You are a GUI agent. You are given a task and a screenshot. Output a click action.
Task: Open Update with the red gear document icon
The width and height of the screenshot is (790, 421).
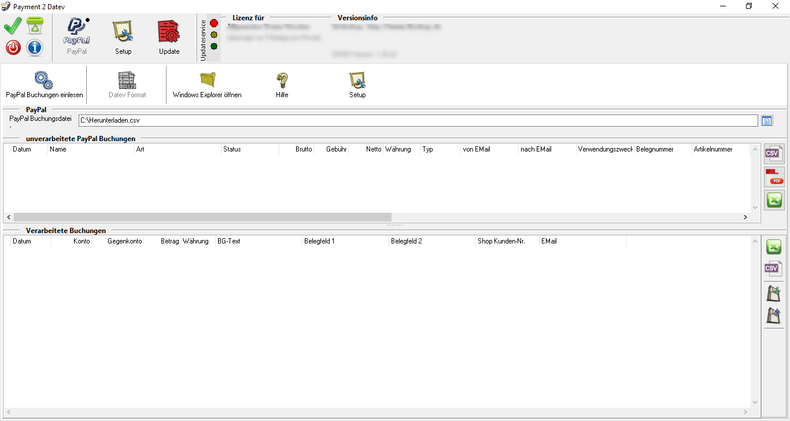pyautogui.click(x=169, y=38)
